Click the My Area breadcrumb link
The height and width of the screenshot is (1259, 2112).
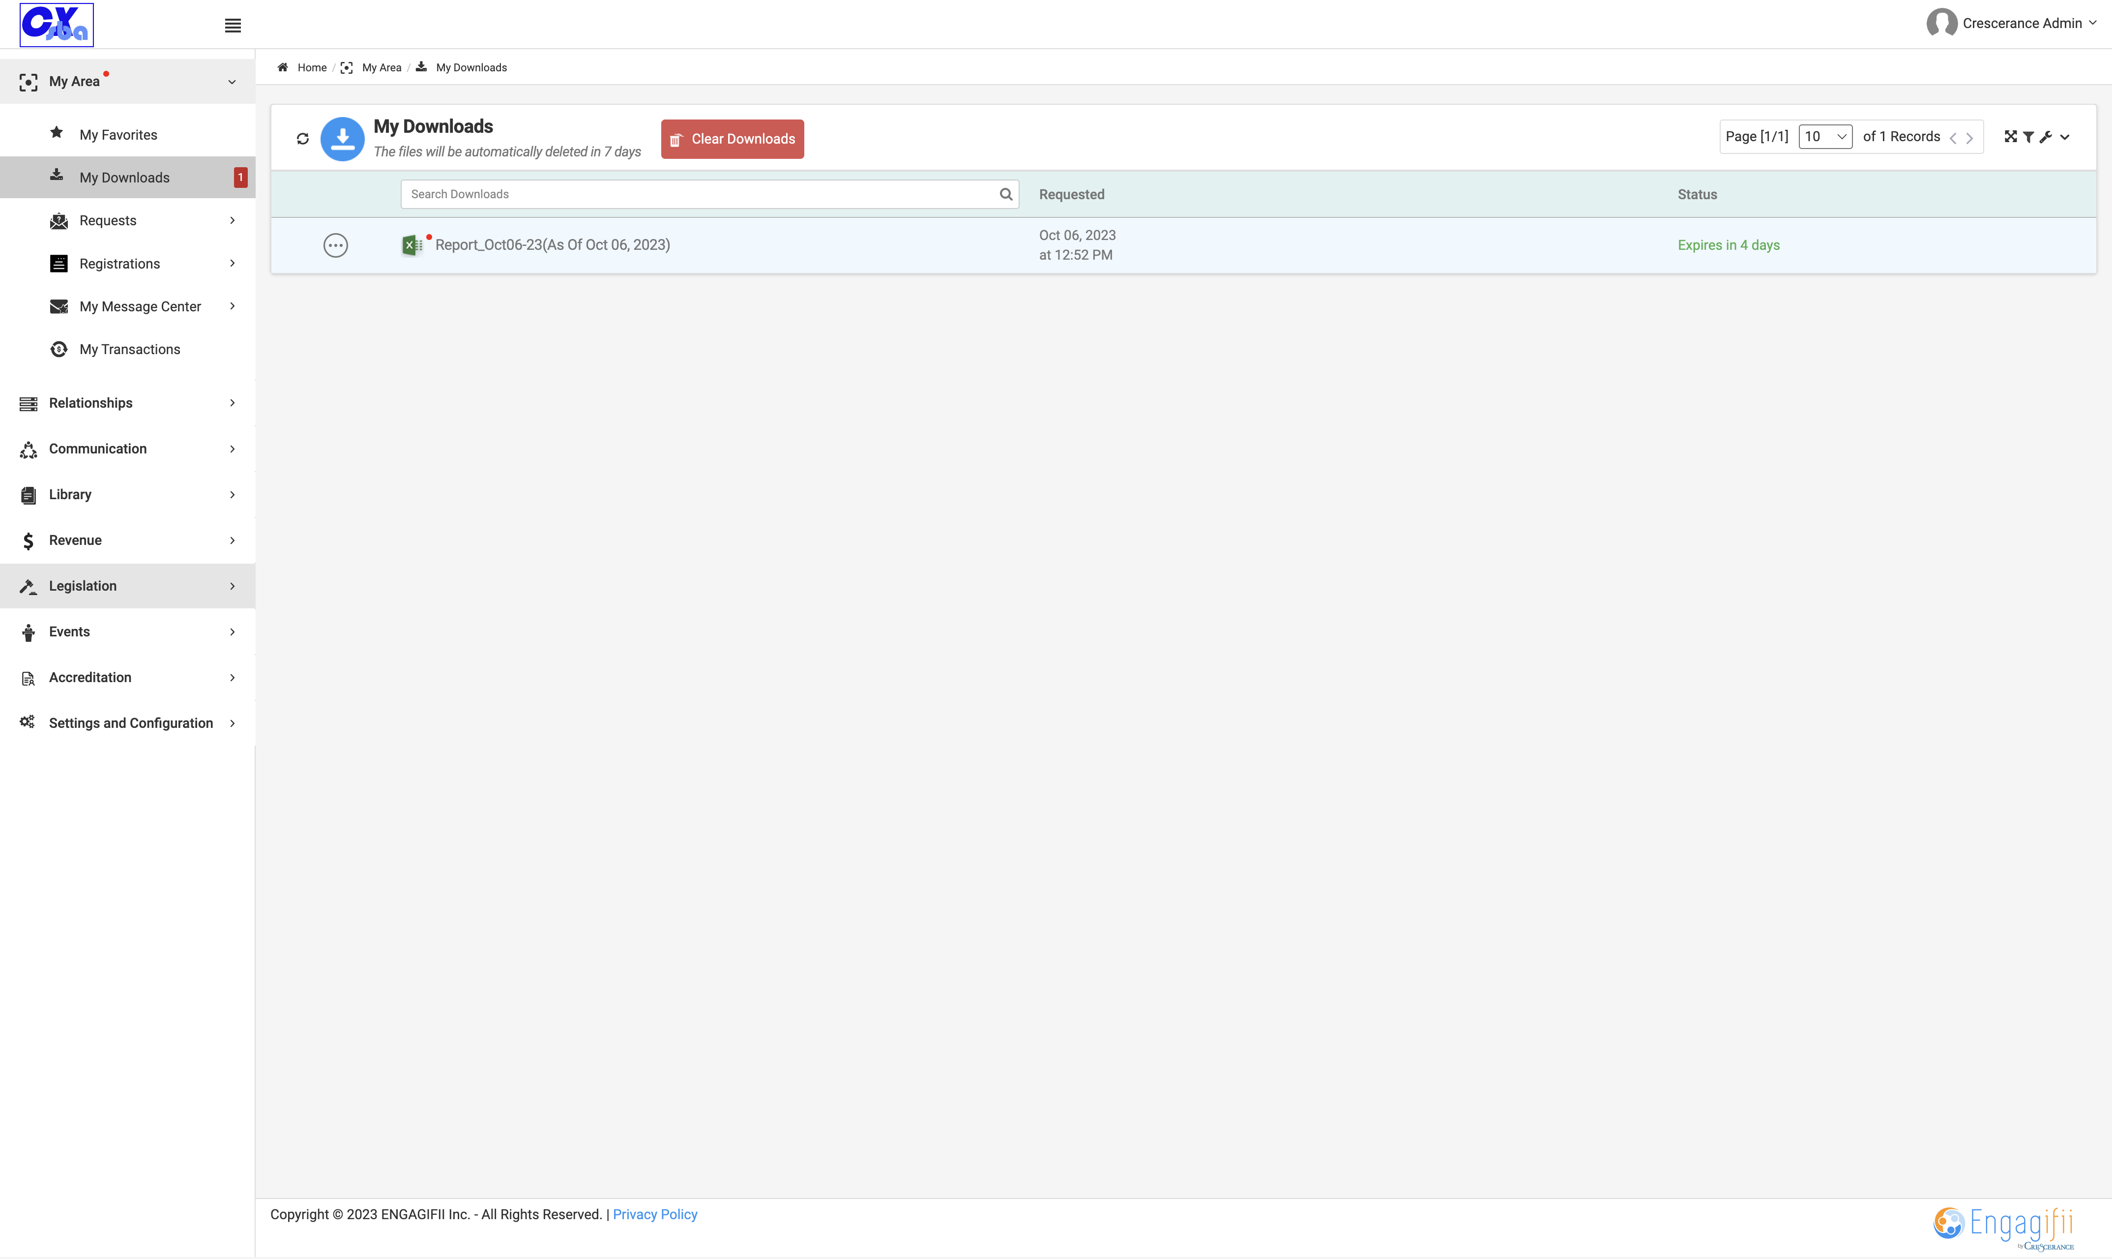click(x=381, y=67)
